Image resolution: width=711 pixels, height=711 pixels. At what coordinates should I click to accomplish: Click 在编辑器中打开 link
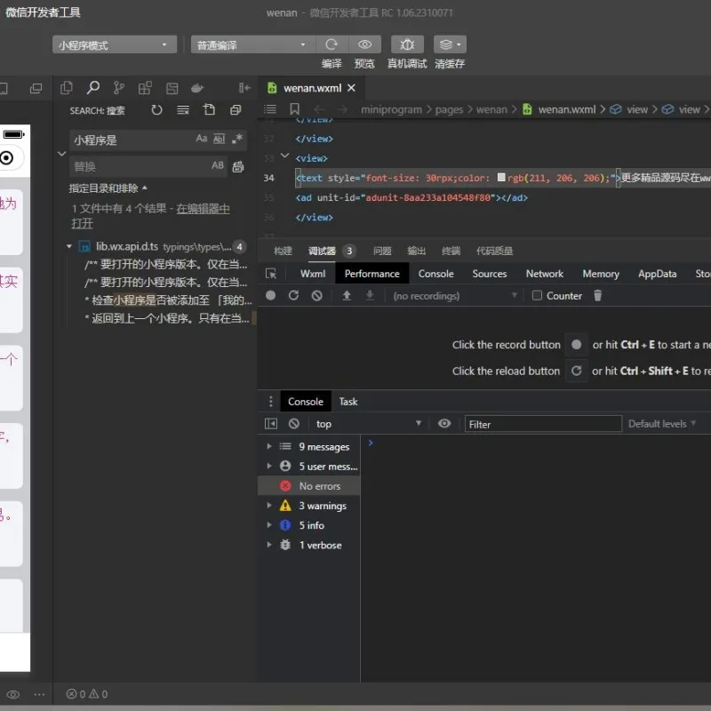(150, 216)
